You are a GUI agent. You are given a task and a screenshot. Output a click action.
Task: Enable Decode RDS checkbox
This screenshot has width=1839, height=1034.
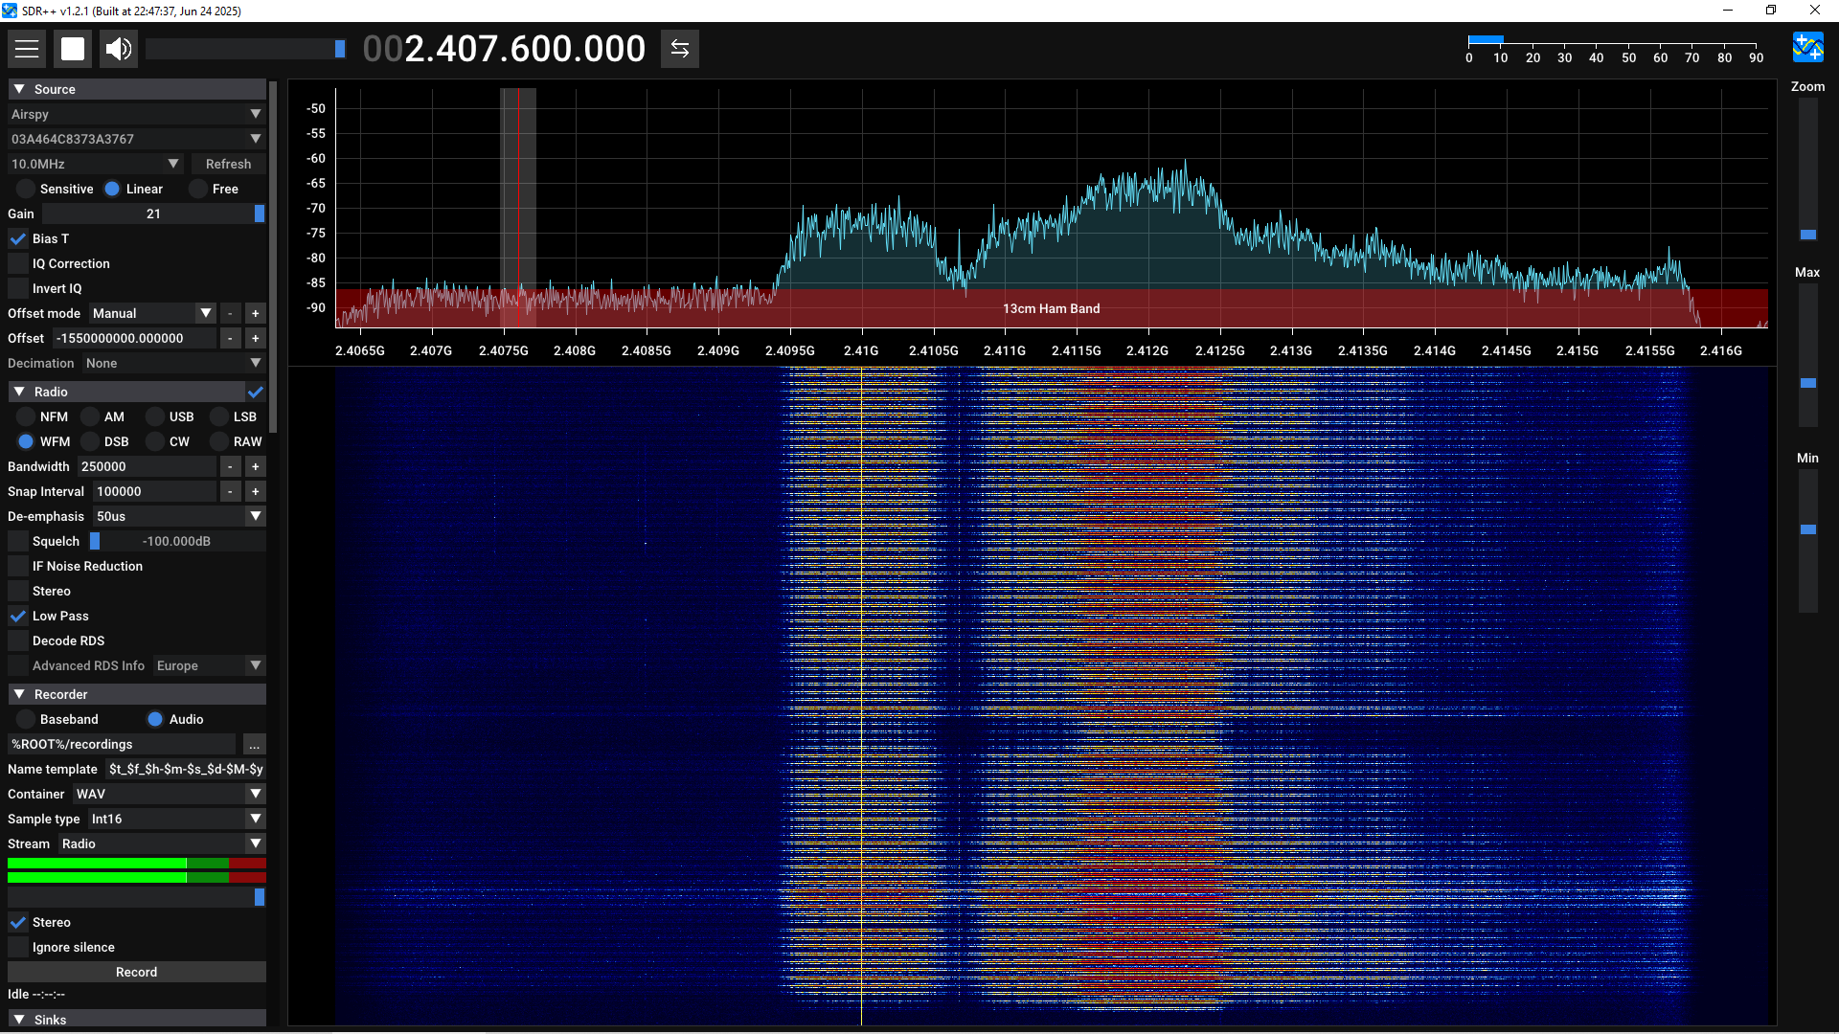tap(18, 641)
